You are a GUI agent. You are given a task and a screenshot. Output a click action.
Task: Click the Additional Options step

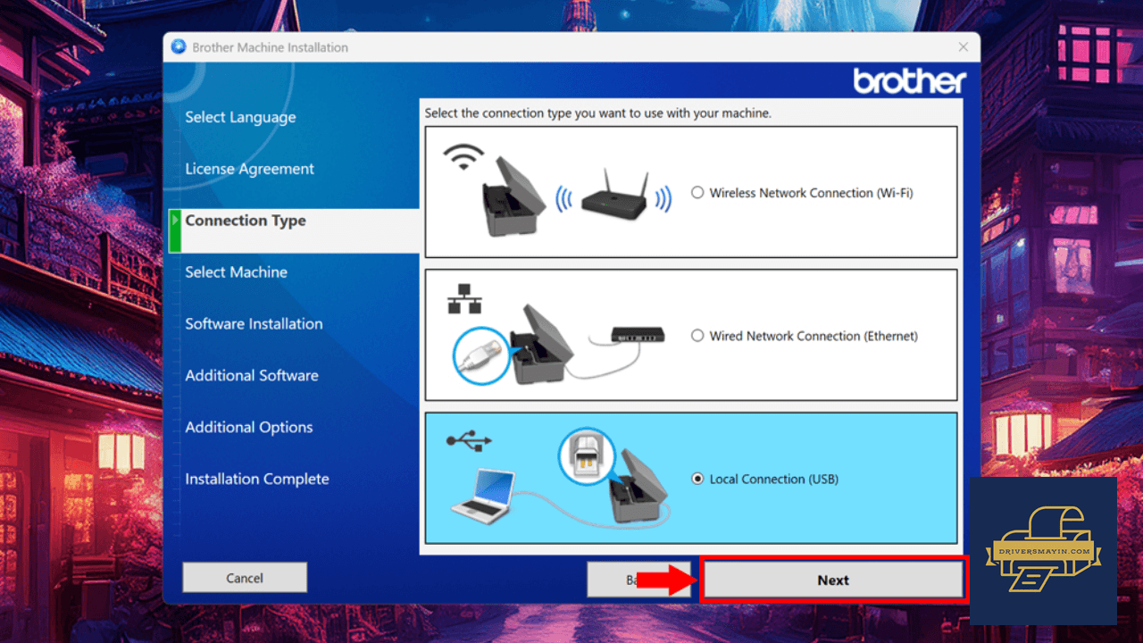[x=249, y=428]
